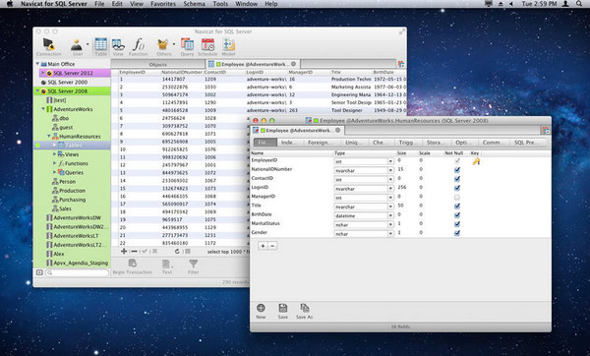The image size is (590, 356).
Task: Click the plus add field button
Action: click(263, 246)
